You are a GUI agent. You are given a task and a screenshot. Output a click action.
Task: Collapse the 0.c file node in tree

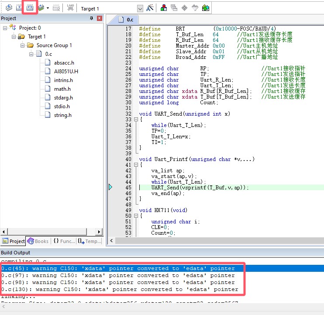pyautogui.click(x=31, y=54)
